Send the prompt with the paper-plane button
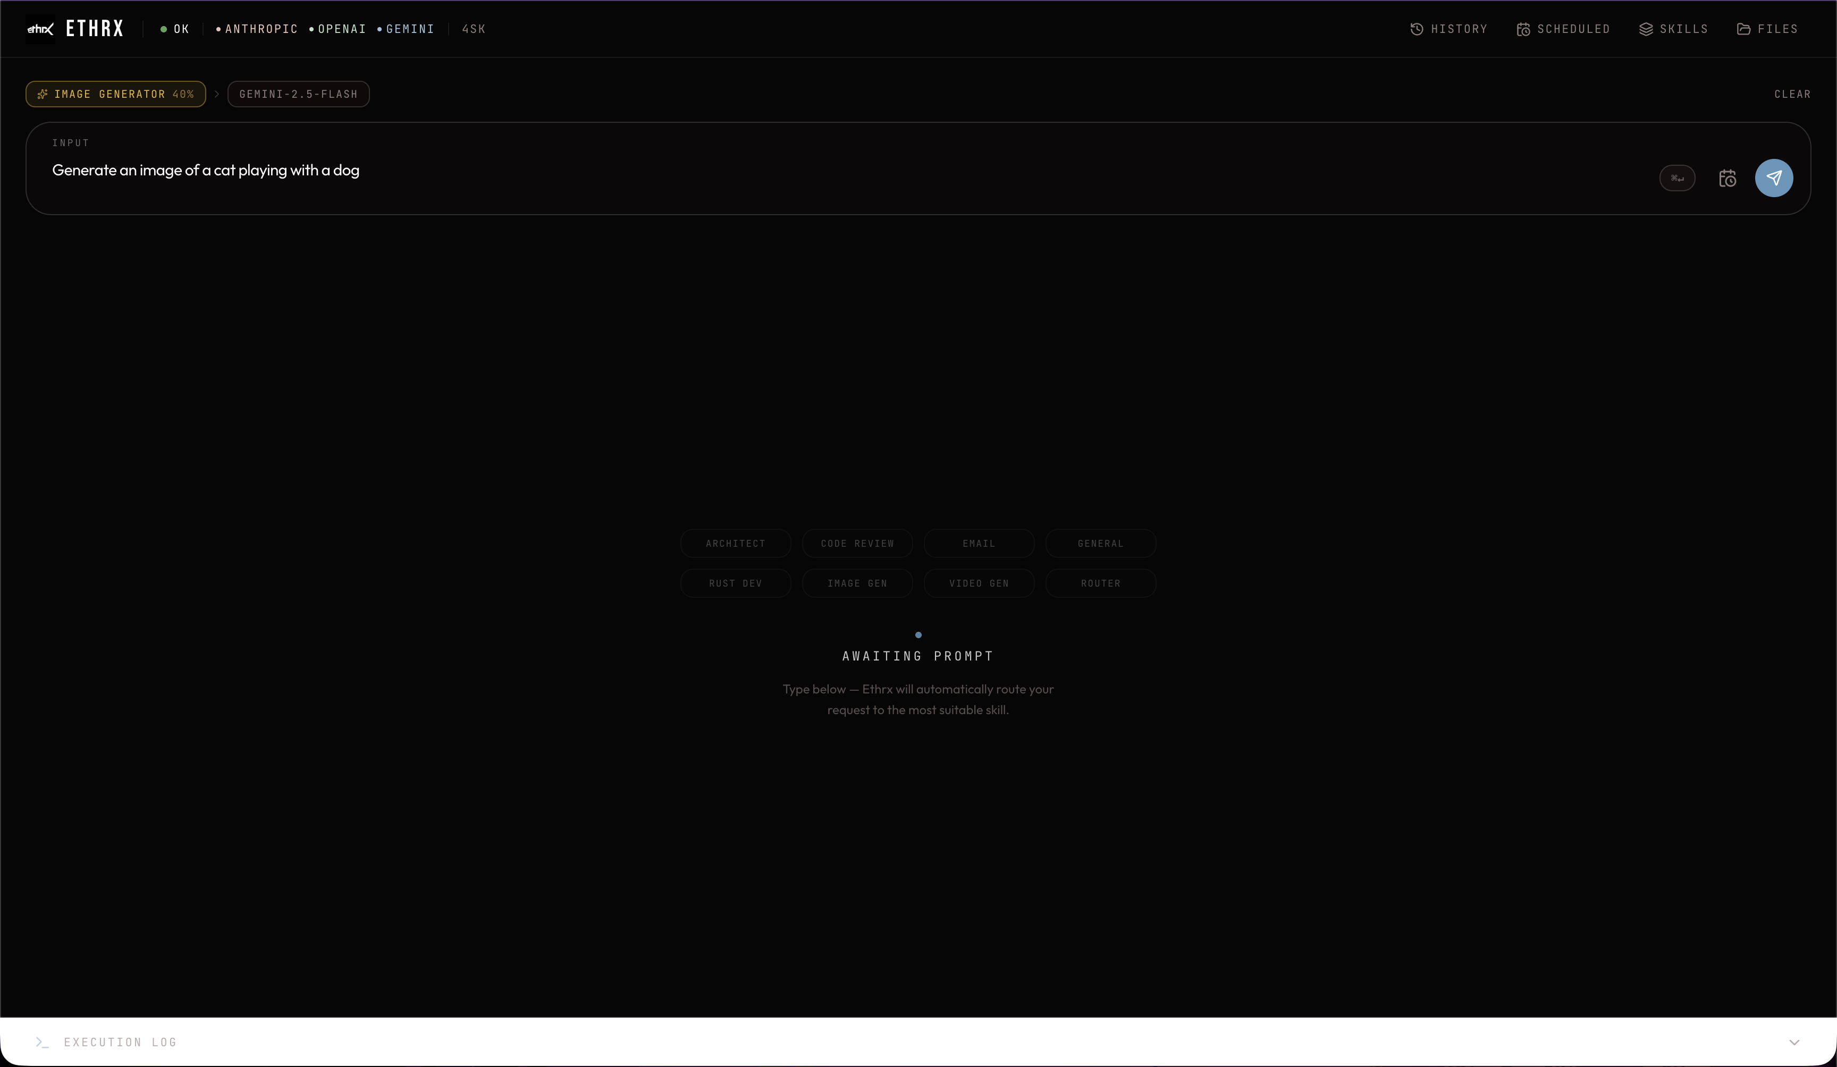This screenshot has width=1837, height=1067. (1774, 178)
